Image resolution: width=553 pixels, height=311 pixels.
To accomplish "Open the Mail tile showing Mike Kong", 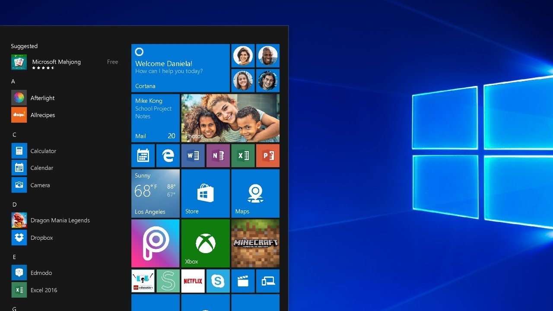I will click(155, 118).
